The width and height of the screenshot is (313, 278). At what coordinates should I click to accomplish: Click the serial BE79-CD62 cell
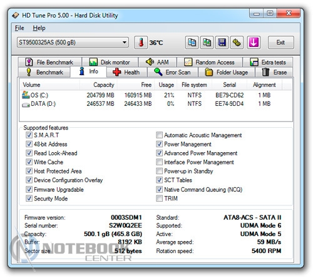230,95
